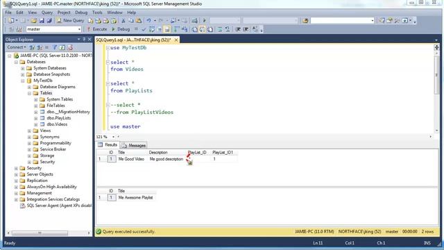Open the Connect dropdown in Object Explorer

click(x=17, y=47)
